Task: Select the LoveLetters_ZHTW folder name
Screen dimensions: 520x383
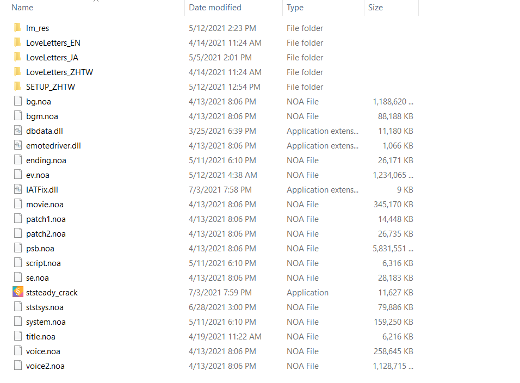Action: [60, 72]
